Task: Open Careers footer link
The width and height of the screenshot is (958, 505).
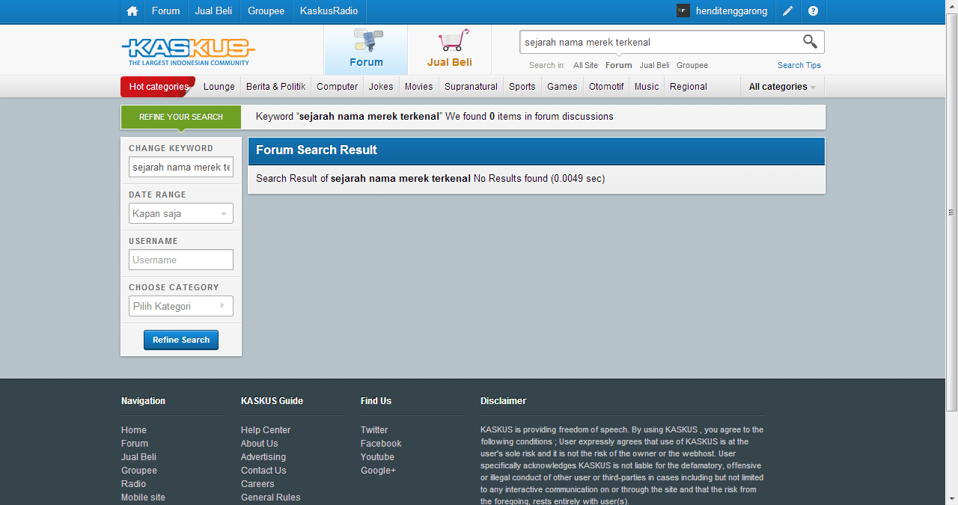Action: pyautogui.click(x=257, y=484)
